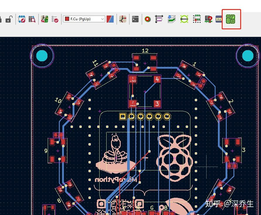This screenshot has width=261, height=215.
Task: Click the update PCB from schematic icon
Action: point(44,19)
